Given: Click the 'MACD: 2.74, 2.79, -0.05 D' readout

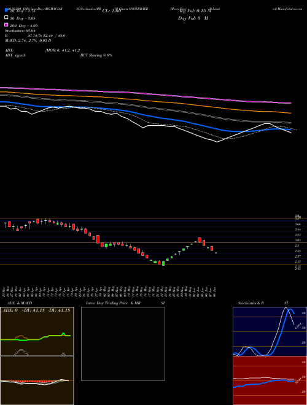Looking at the screenshot, I should coord(28,40).
